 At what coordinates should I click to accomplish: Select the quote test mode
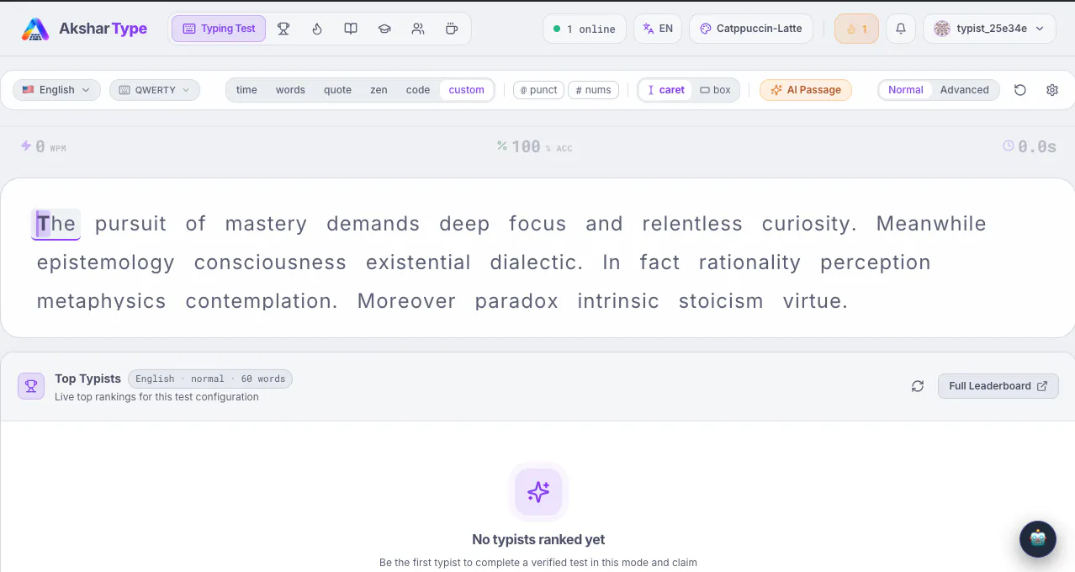(x=337, y=90)
